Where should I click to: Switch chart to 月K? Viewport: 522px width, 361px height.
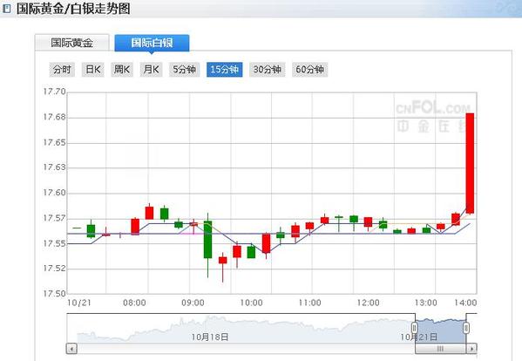coord(151,70)
